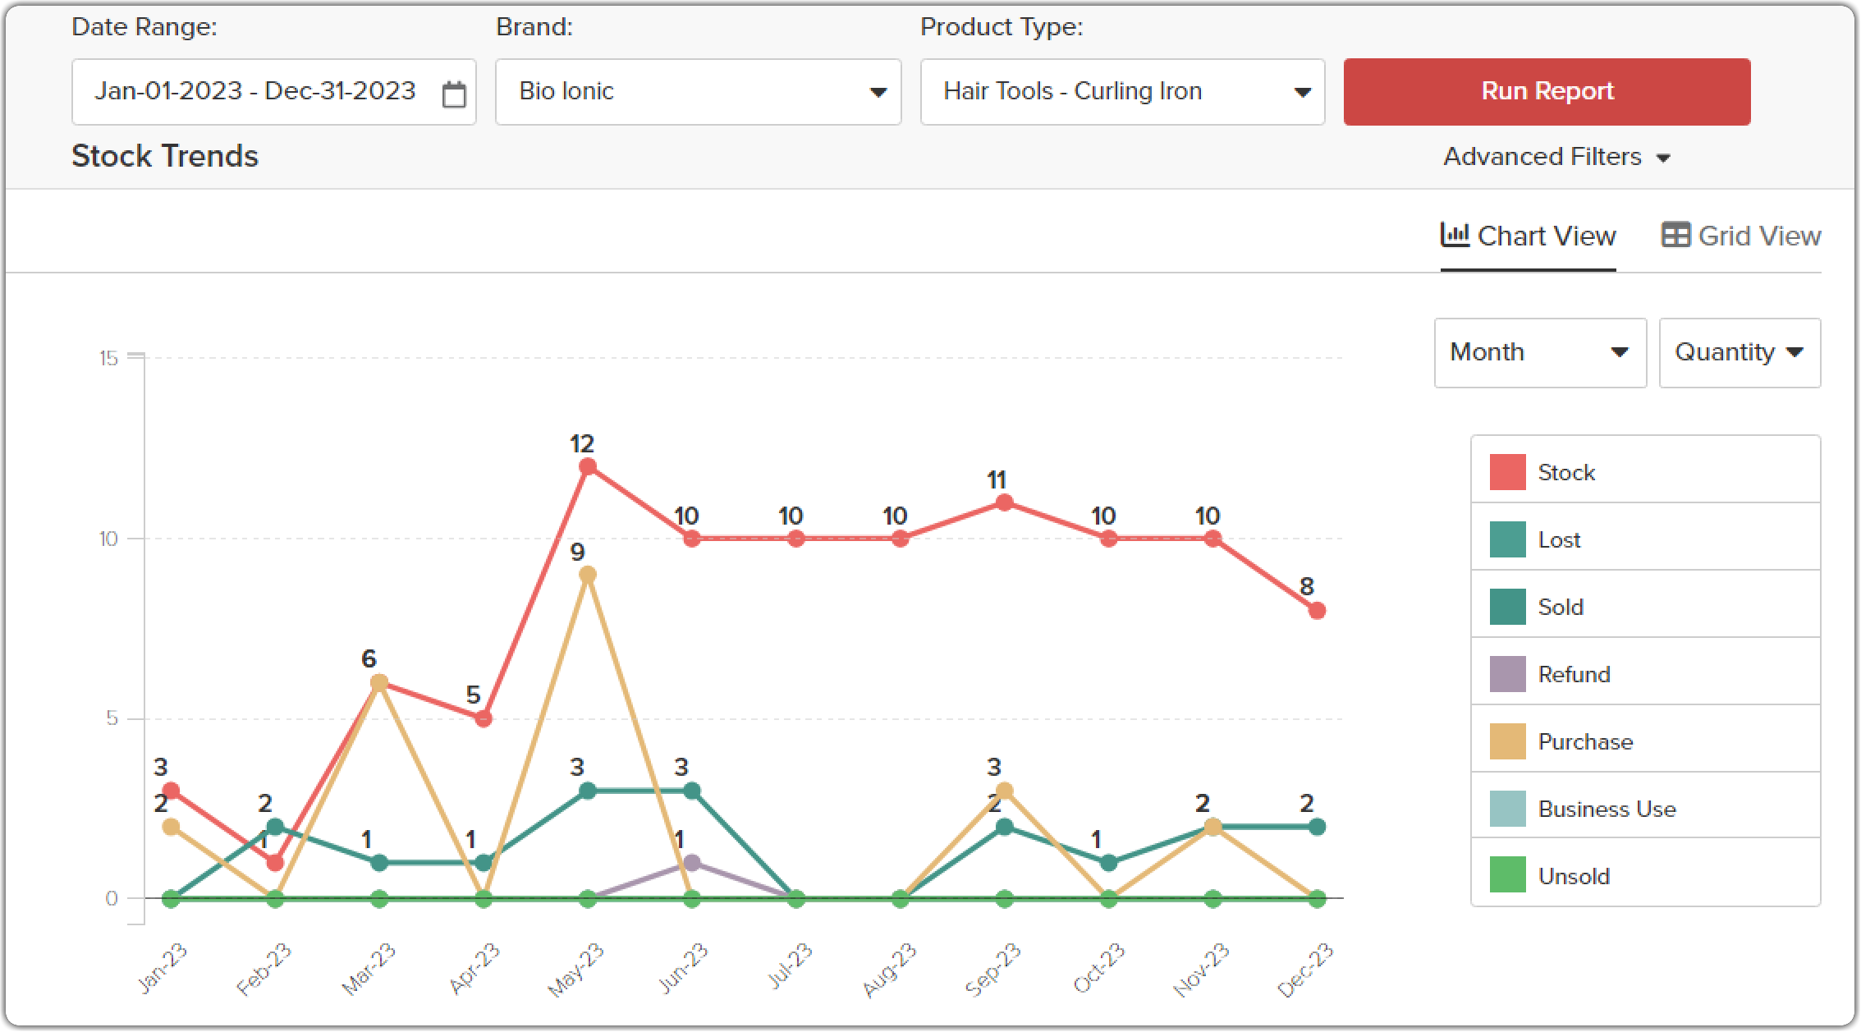Screen dimensions: 1861x1032
Task: Click the Business Use legend label
Action: tap(1607, 810)
